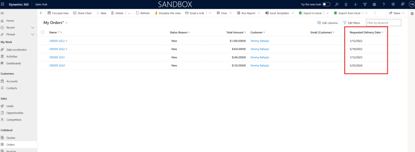
Task: Open the Name column header menu
Action: 56,32
